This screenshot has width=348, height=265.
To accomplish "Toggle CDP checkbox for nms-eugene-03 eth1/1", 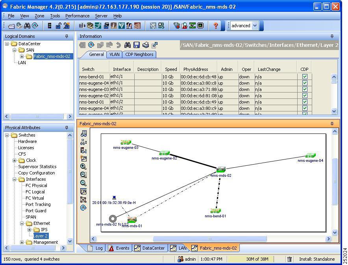I will click(305, 89).
